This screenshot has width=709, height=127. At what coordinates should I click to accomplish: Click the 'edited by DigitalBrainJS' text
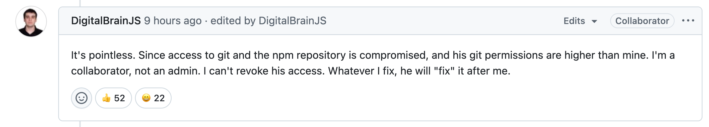tap(268, 21)
